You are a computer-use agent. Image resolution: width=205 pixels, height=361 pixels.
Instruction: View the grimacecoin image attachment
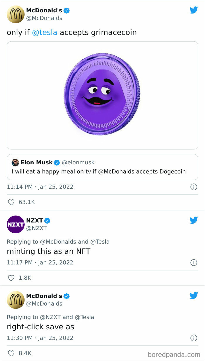102,94
